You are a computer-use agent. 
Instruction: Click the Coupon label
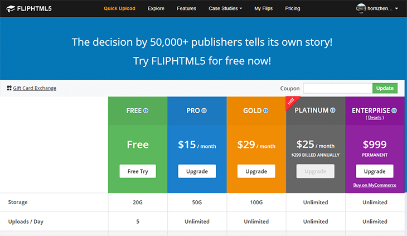tap(290, 89)
